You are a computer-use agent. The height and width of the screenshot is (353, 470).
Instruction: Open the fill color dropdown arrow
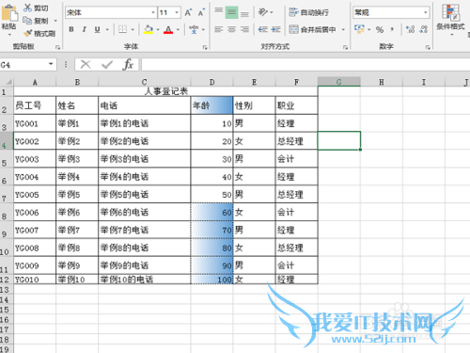[x=158, y=29]
